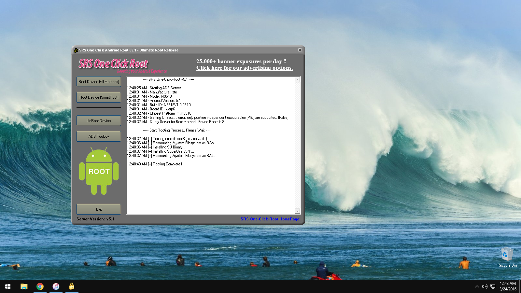Viewport: 521px width, 293px height.
Task: Click the log scrollbar down arrow
Action: pos(297,211)
